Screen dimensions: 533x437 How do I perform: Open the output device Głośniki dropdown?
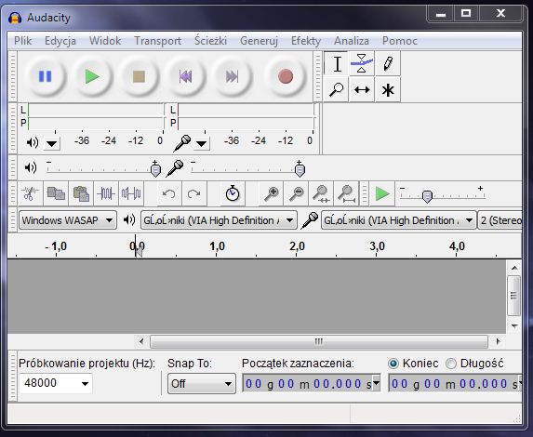point(219,220)
